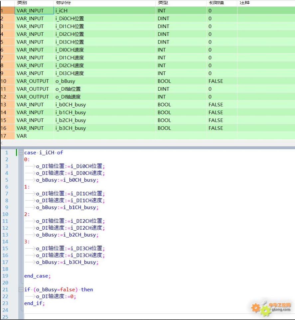This screenshot has width=295, height=320.
Task: Place cursor on case i_iCH of line
Action: coord(44,153)
